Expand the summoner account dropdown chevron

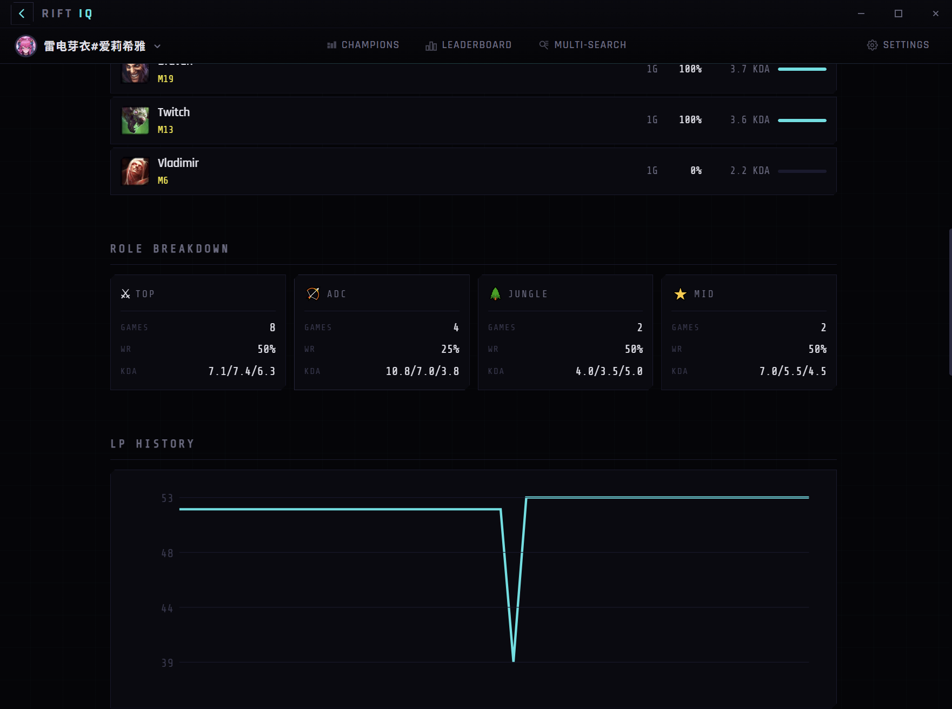click(x=157, y=46)
